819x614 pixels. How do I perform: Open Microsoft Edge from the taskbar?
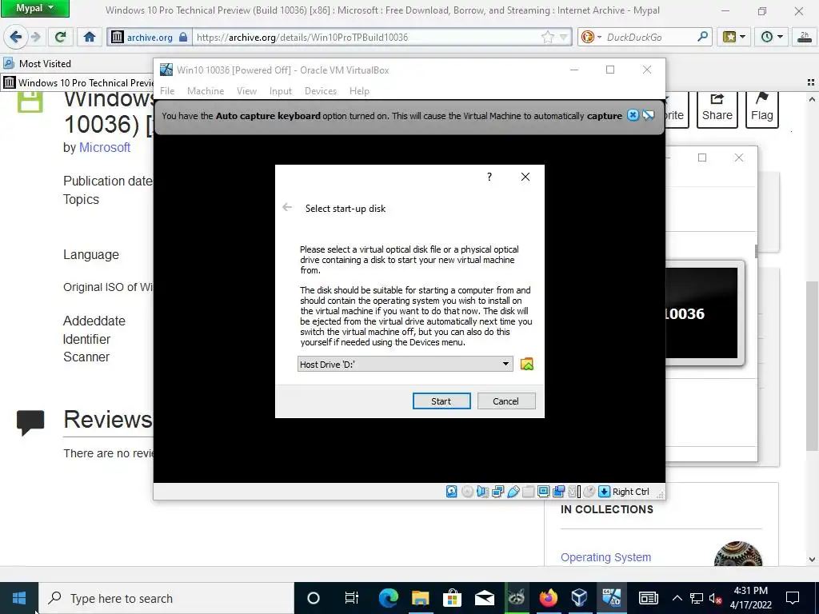388,598
